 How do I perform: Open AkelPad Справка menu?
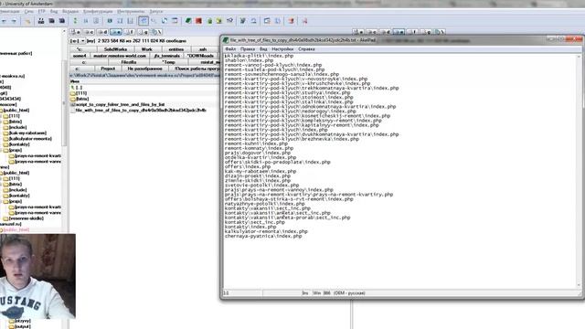pyautogui.click(x=306, y=48)
